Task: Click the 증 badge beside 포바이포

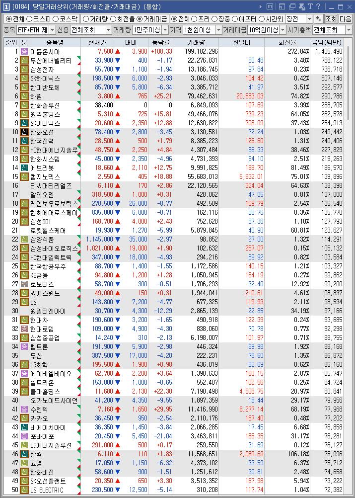Action: [24, 436]
